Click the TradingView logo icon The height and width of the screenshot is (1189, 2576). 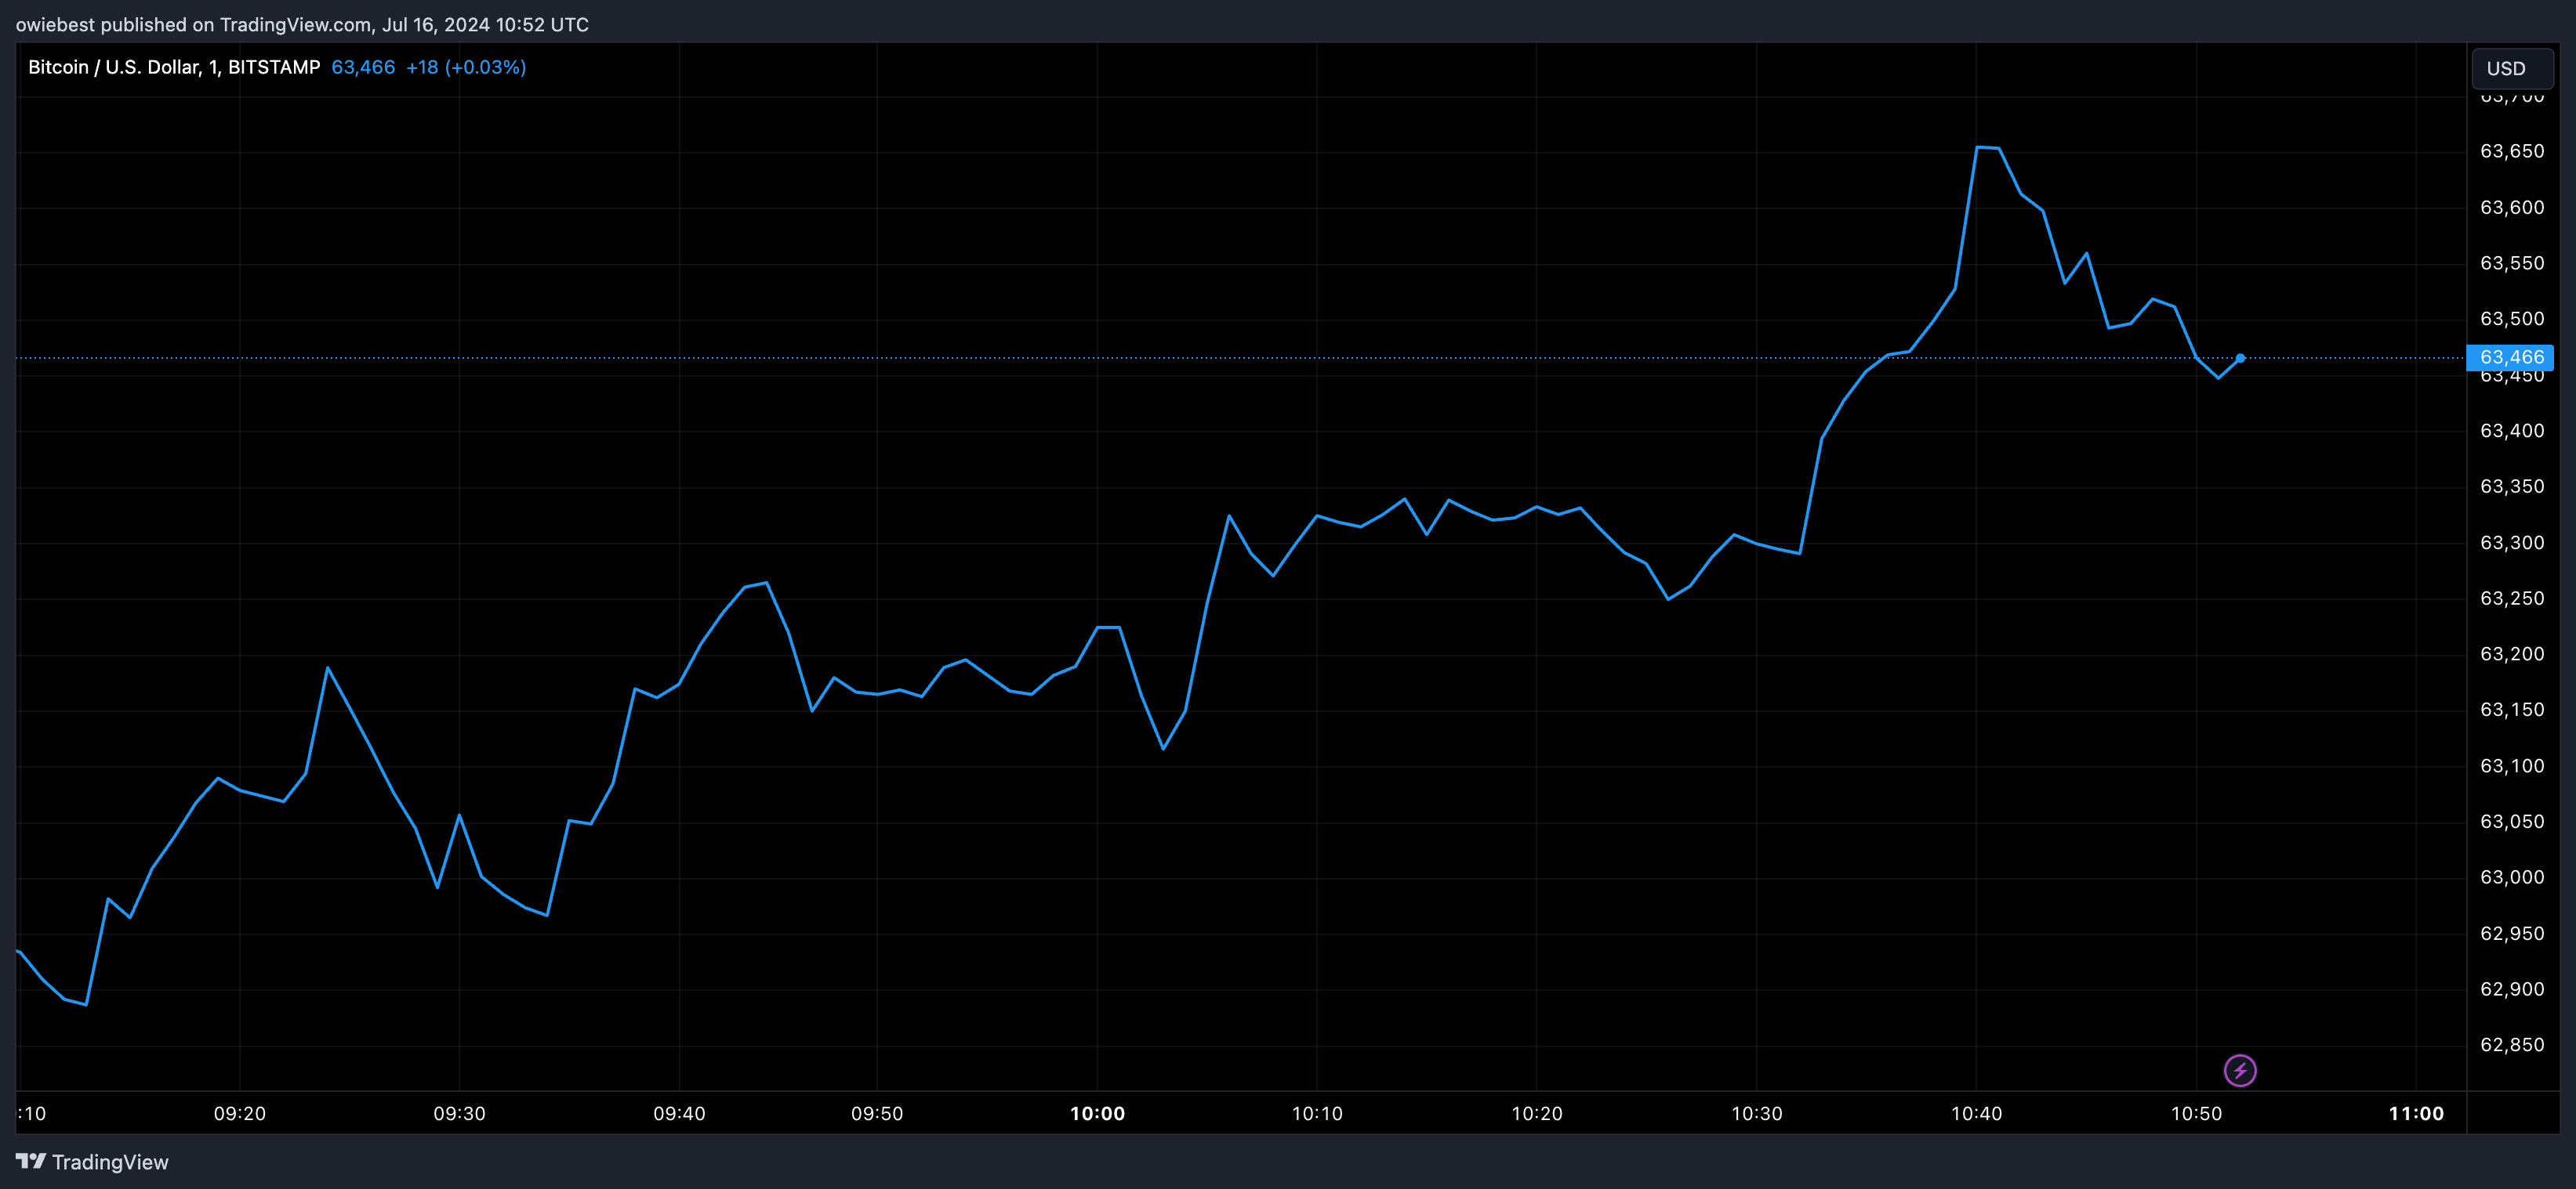31,1161
